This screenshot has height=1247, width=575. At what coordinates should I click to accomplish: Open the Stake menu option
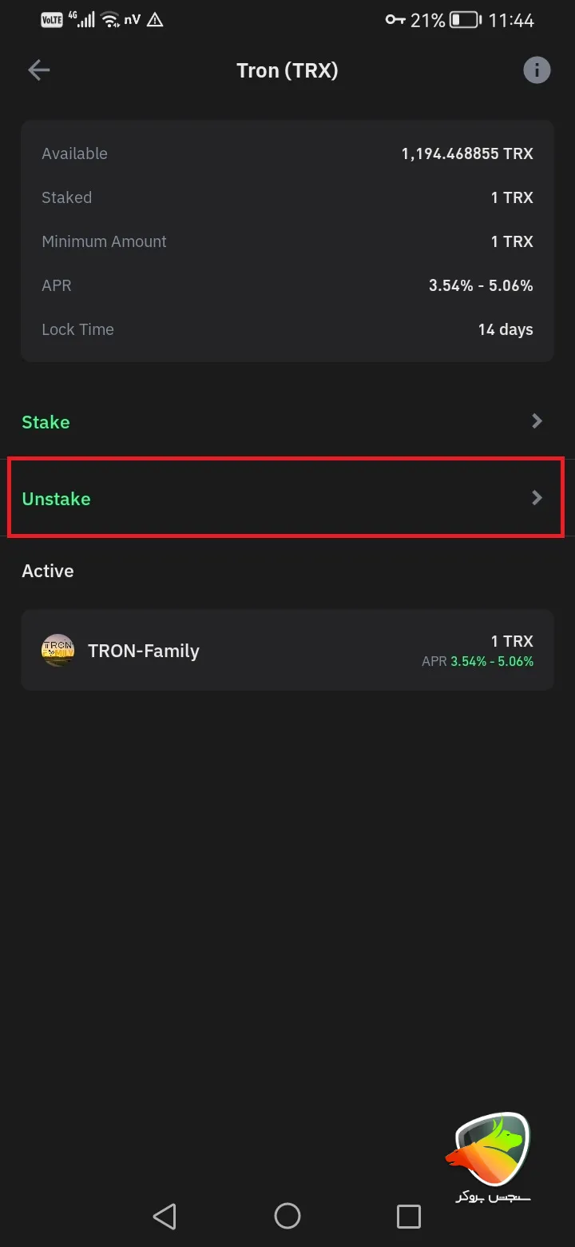[46, 422]
